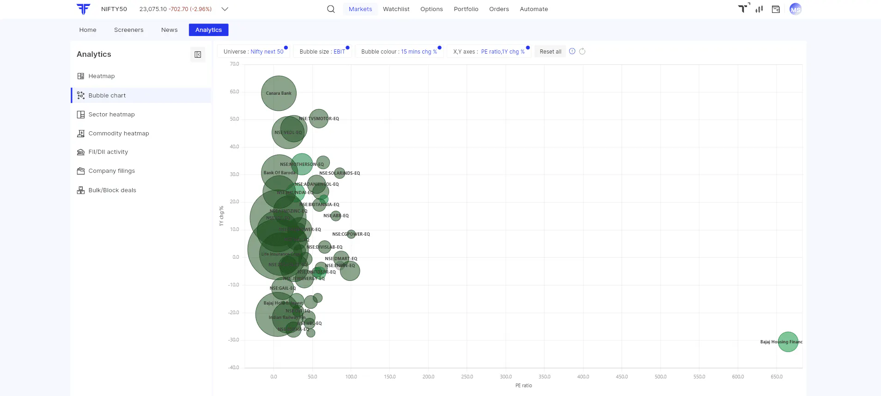The height and width of the screenshot is (396, 881).
Task: Click the Company filings icon
Action: [81, 171]
